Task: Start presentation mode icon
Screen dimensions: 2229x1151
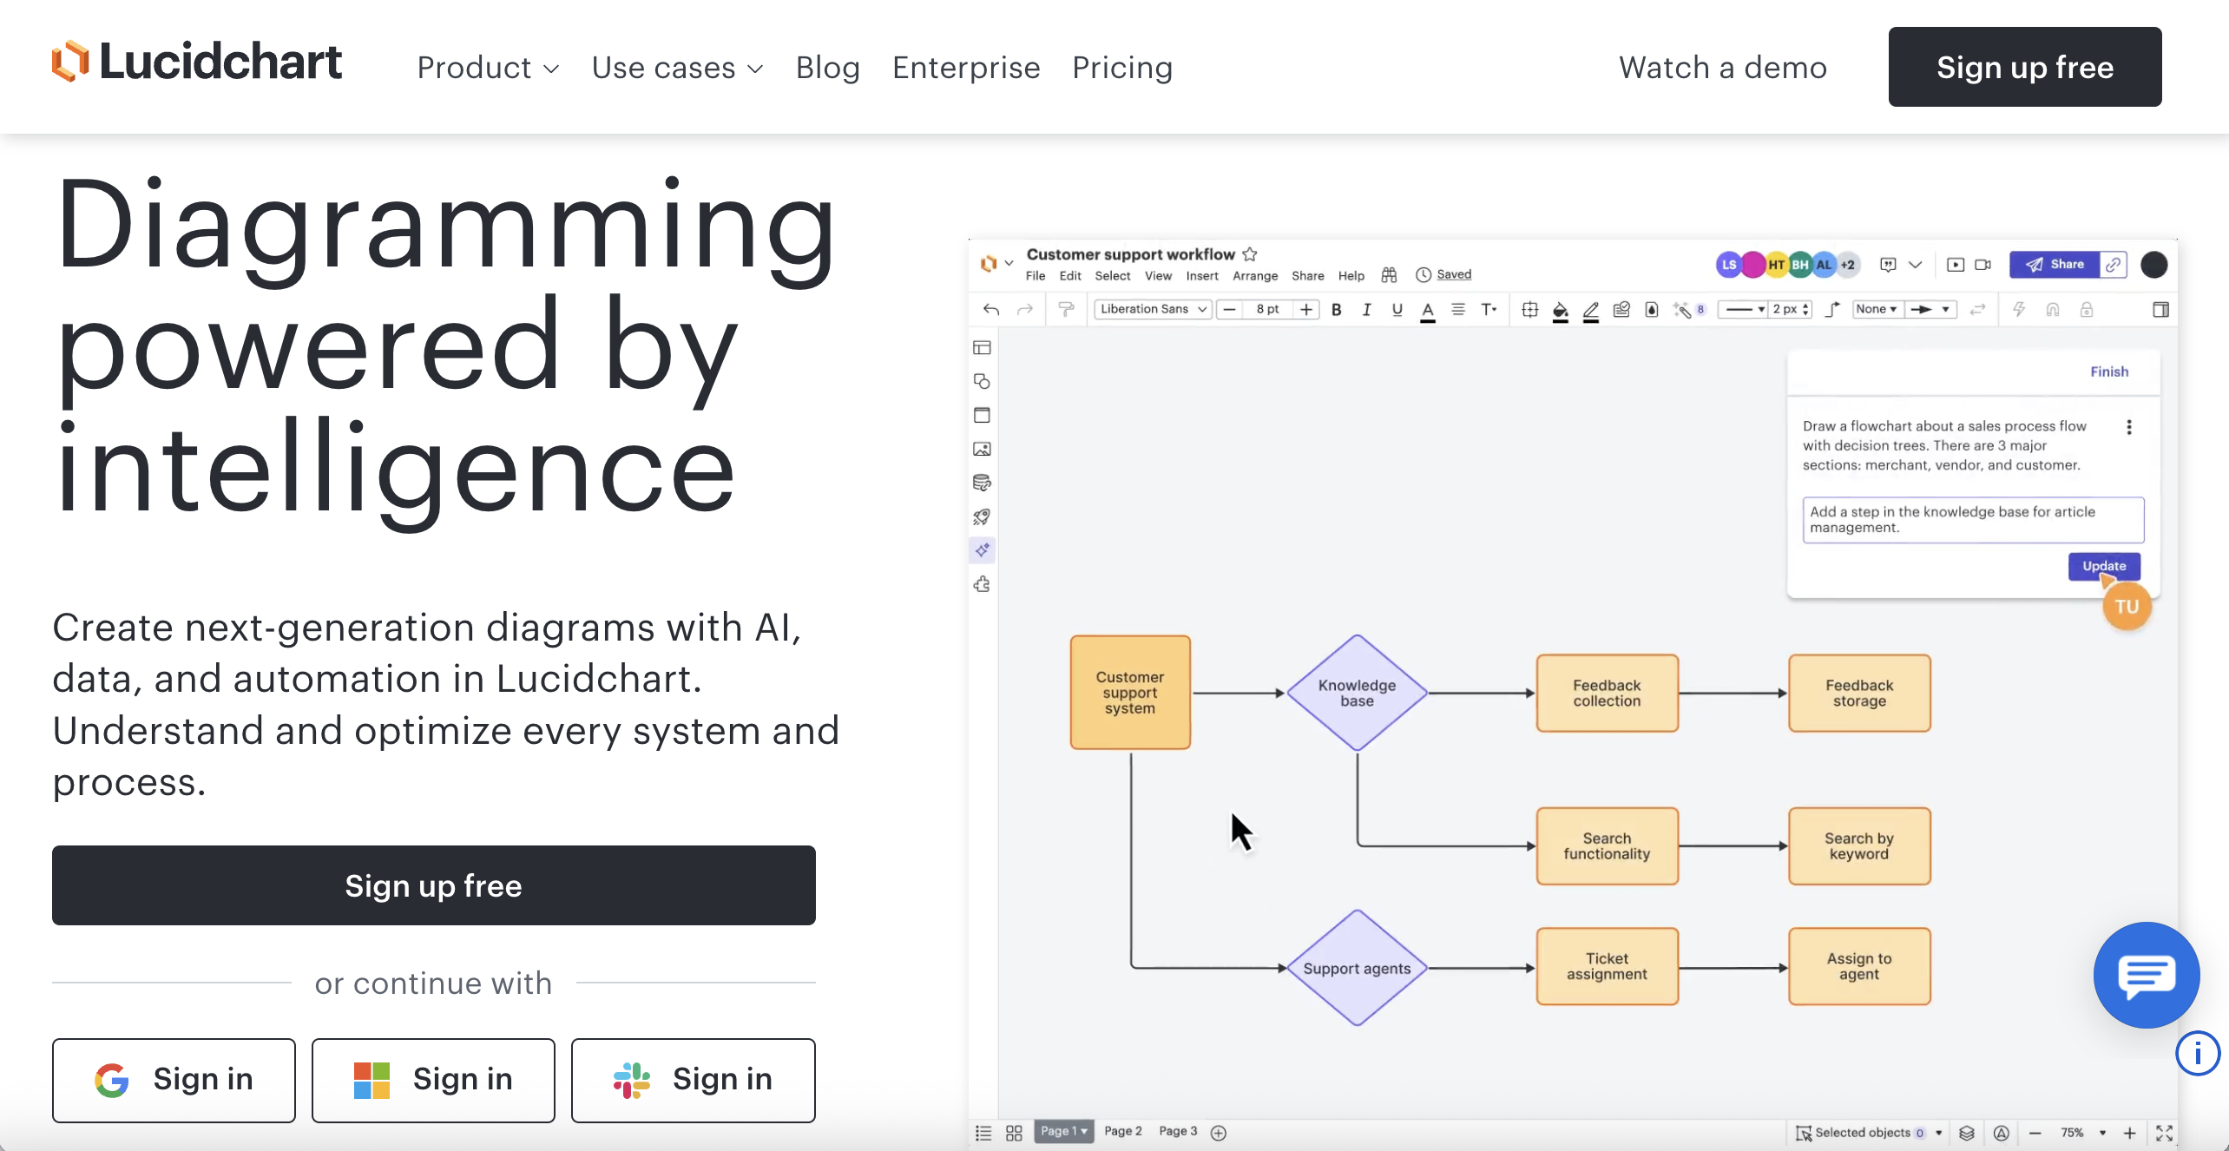Action: pyautogui.click(x=1955, y=265)
